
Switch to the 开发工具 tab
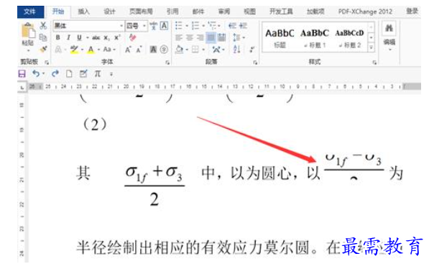click(281, 12)
